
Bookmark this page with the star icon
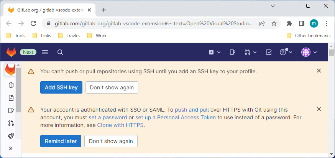point(274,23)
